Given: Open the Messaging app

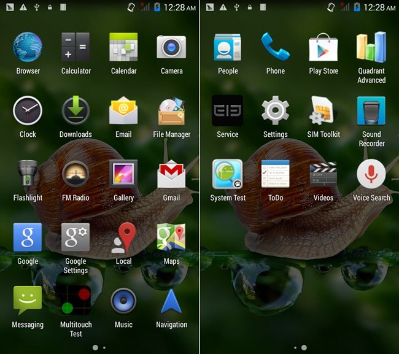Looking at the screenshot, I should click(28, 301).
